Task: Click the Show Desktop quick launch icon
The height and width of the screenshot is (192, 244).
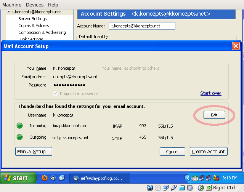Action: click(x=62, y=178)
